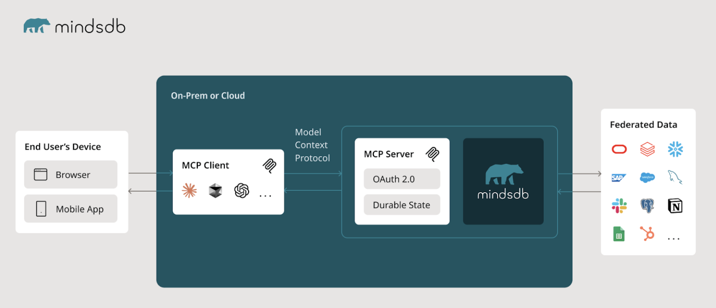This screenshot has width=716, height=308.
Task: Click the Snowflake icon
Action: click(x=675, y=149)
